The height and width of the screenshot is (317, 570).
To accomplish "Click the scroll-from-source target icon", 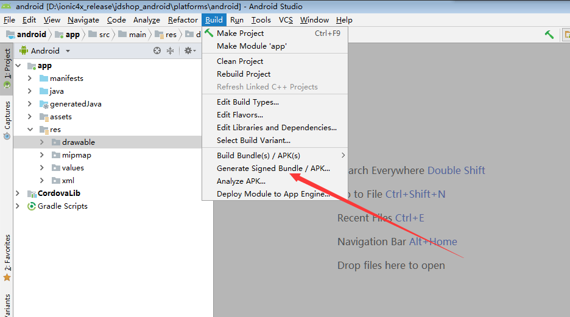I will tap(157, 51).
